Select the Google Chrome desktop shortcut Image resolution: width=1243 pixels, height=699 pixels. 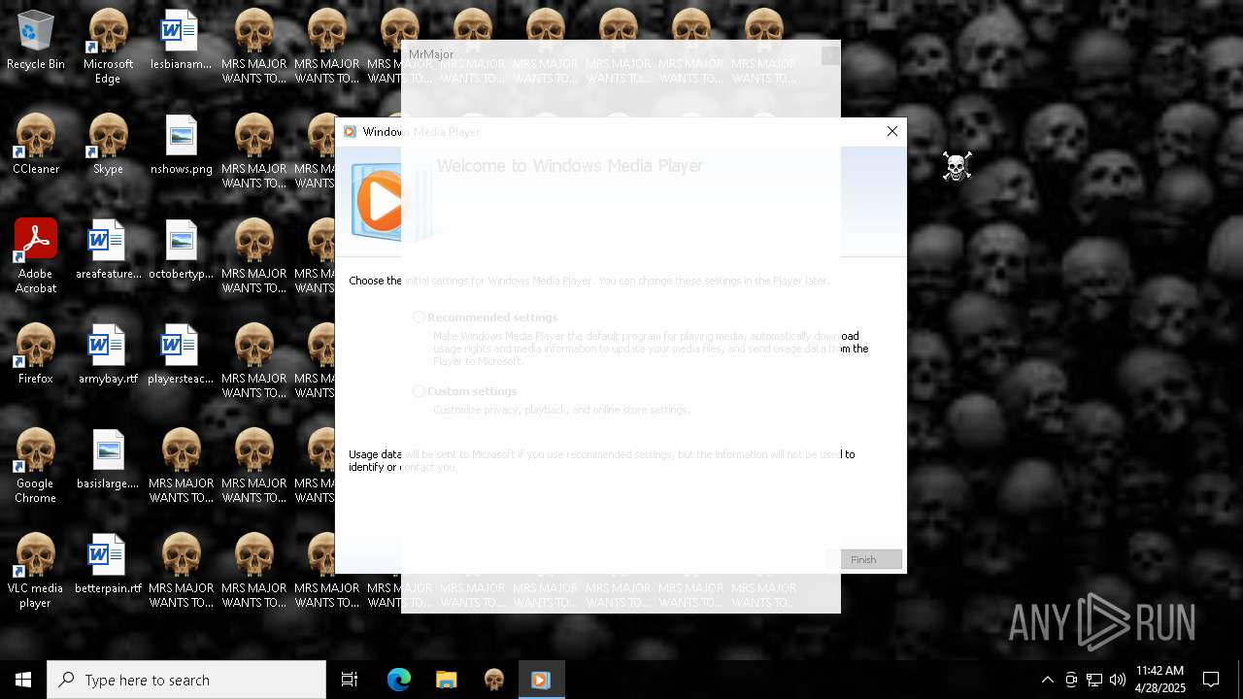point(36,466)
